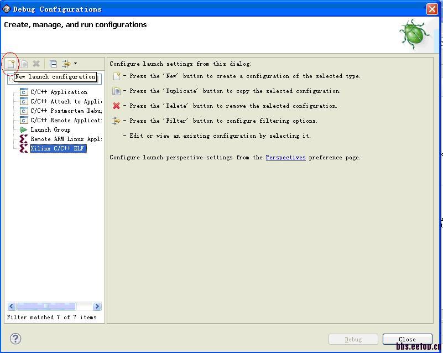Duplicate the selected launch configuration
This screenshot has height=353, width=443.
pyautogui.click(x=24, y=64)
